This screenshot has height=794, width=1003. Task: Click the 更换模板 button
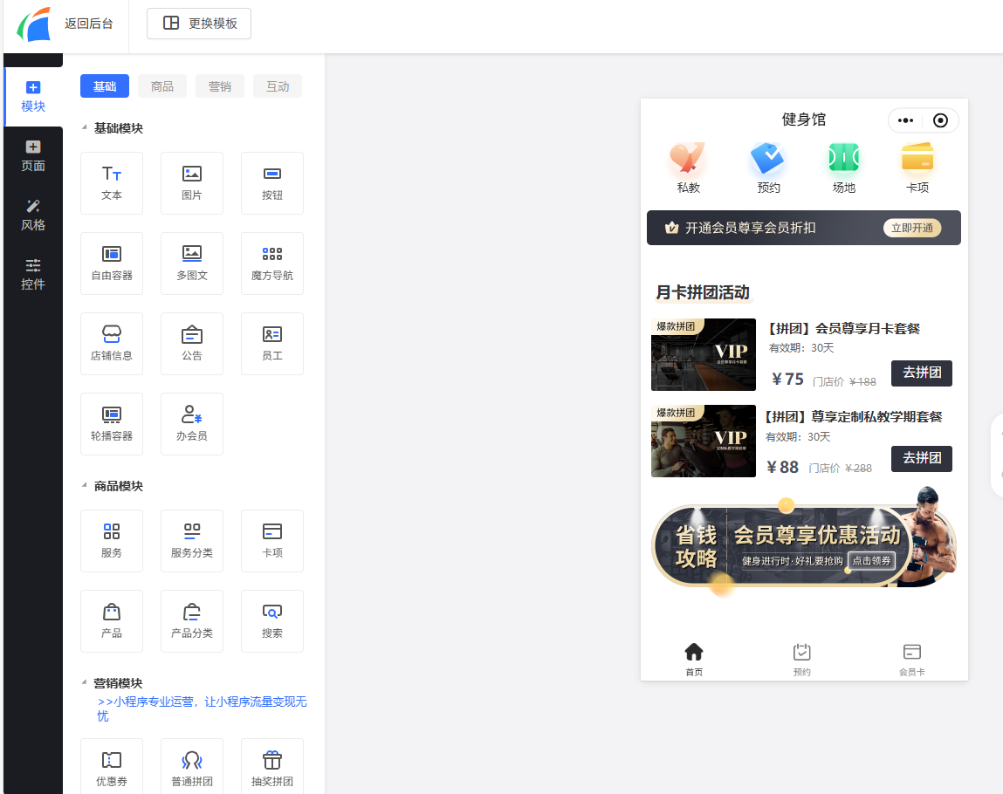pos(199,24)
